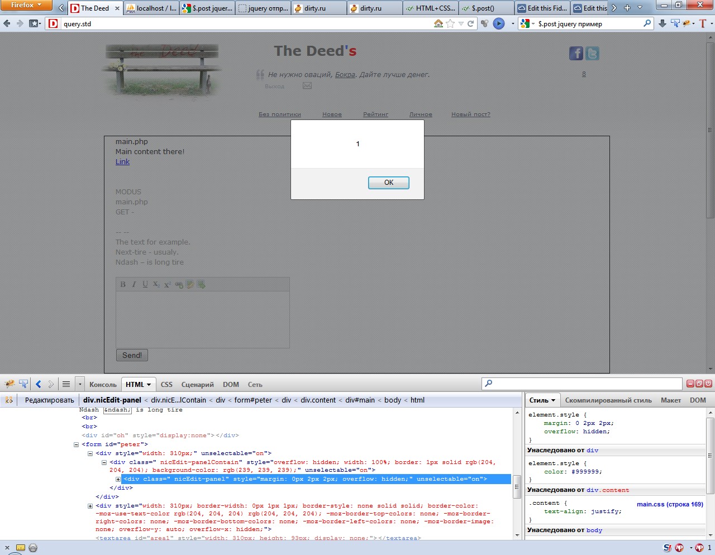Click inside the nicEdit text area
Screen dimensions: 715x555
(202, 319)
